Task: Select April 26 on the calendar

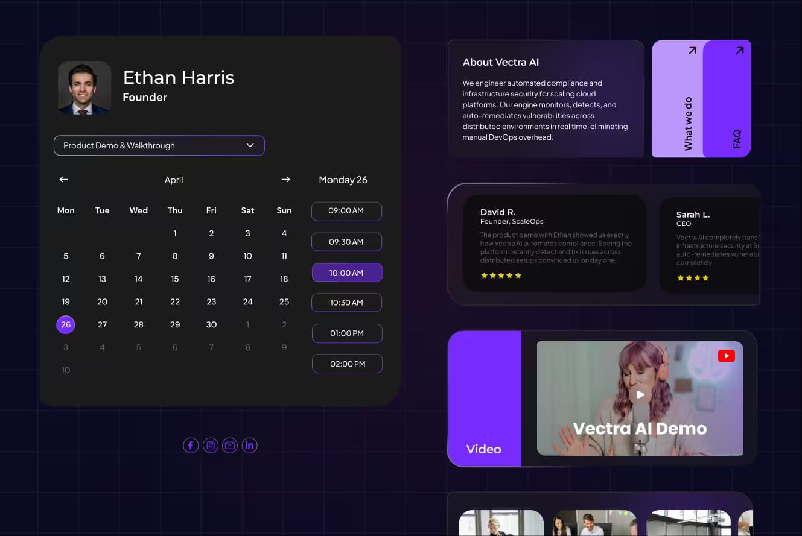Action: point(66,324)
